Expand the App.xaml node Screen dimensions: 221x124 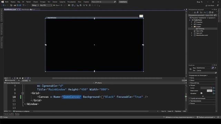click(192, 33)
